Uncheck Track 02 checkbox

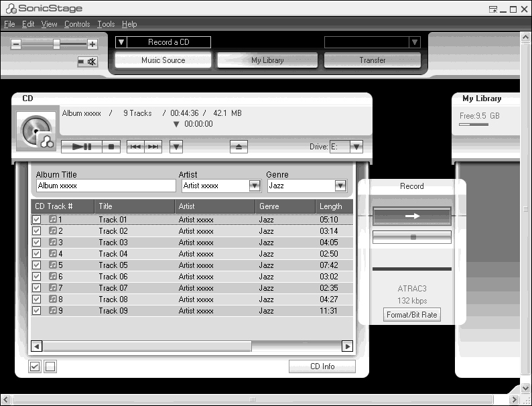tap(36, 231)
